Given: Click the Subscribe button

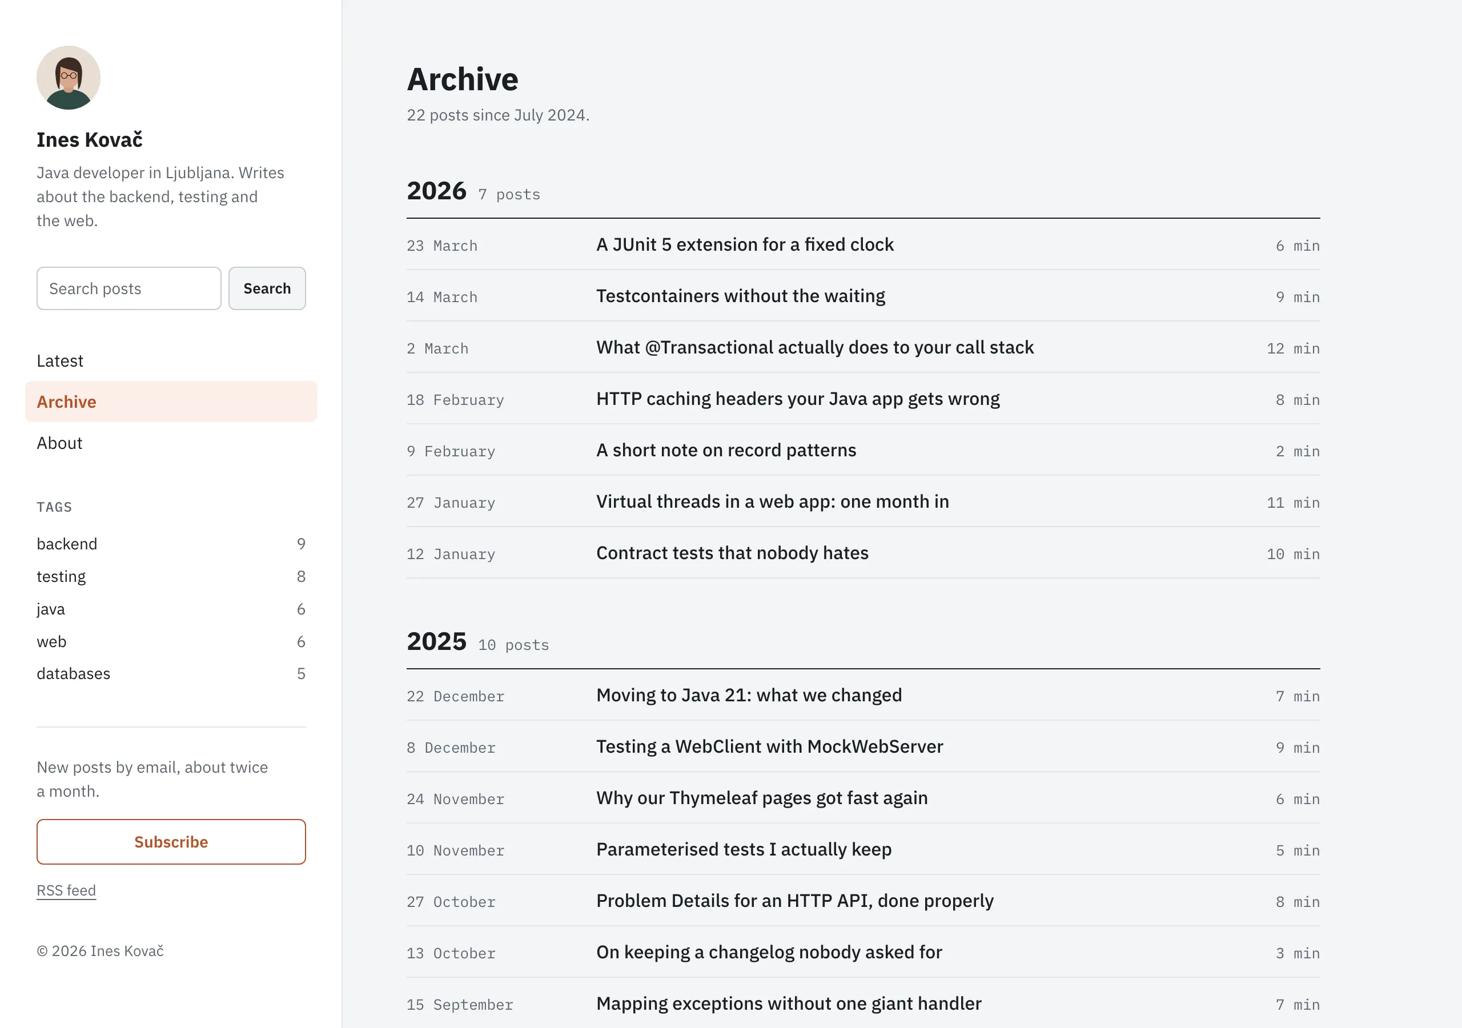Looking at the screenshot, I should pos(171,842).
